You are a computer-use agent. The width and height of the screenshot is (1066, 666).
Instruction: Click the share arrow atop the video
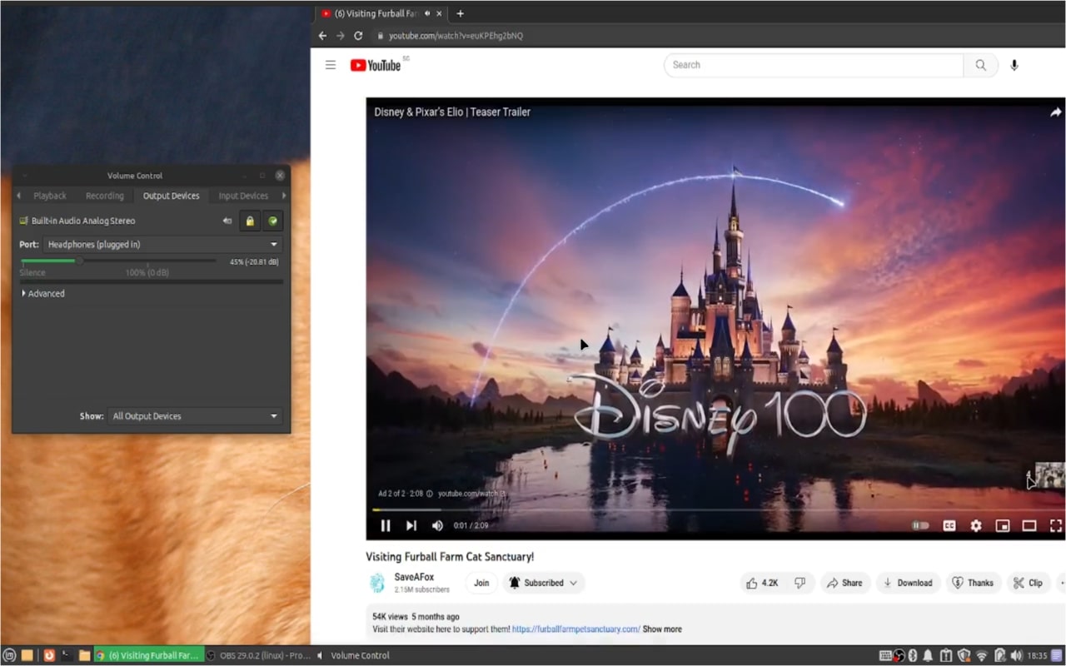1055,112
